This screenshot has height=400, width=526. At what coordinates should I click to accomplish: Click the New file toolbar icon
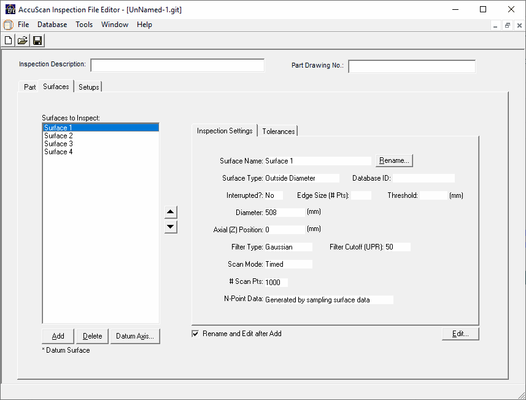(x=9, y=41)
